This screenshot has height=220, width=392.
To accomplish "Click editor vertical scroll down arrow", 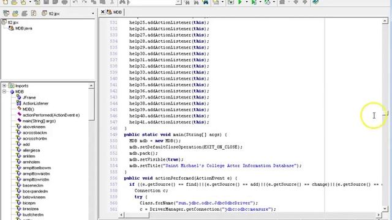I will (385, 208).
